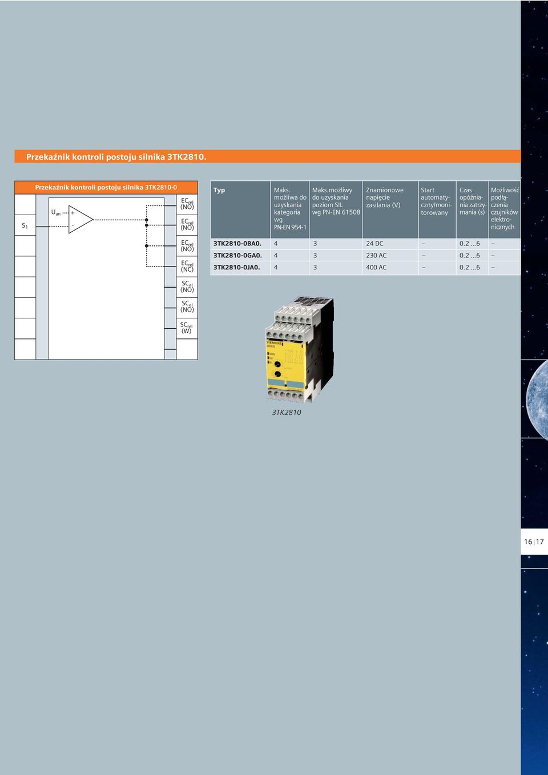
Task: Click page number 16 on right margin
Action: click(x=528, y=542)
